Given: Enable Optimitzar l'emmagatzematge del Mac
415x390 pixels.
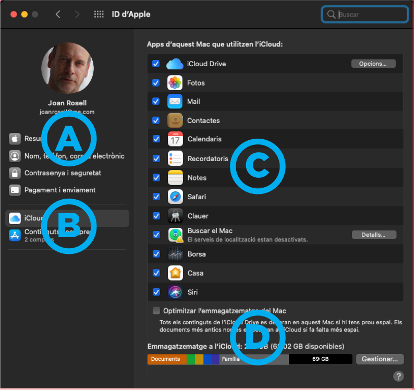Looking at the screenshot, I should click(156, 311).
